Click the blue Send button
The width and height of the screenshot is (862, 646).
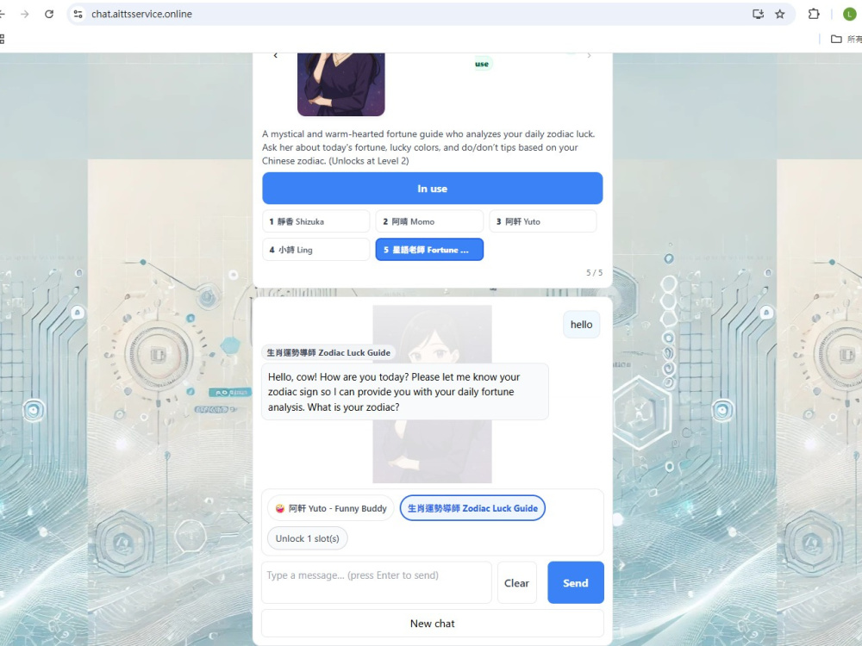(x=576, y=583)
